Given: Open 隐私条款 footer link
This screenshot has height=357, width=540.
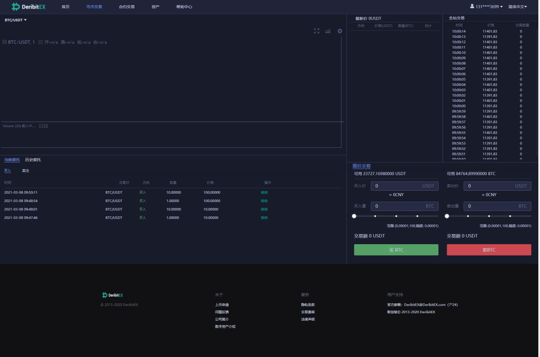Looking at the screenshot, I should 308,305.
